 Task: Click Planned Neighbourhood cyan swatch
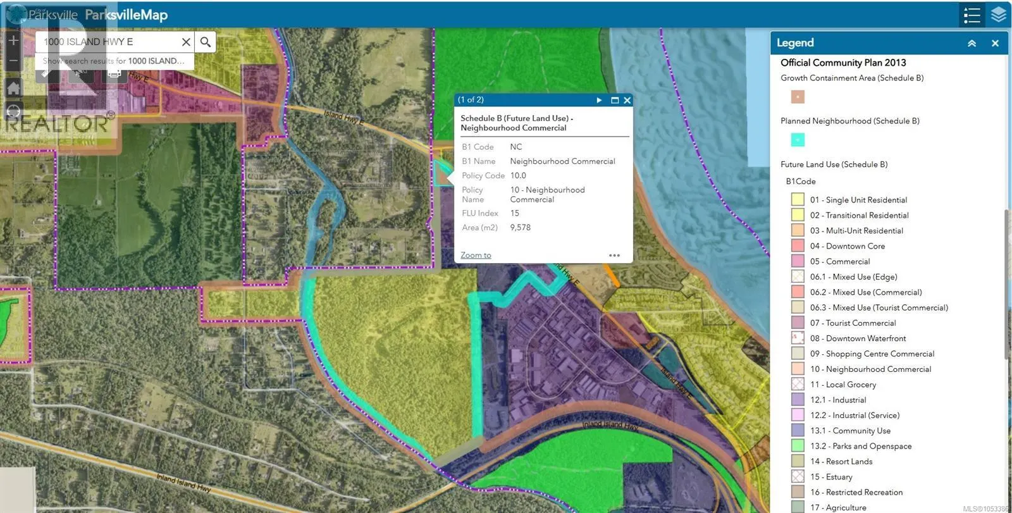coord(798,140)
